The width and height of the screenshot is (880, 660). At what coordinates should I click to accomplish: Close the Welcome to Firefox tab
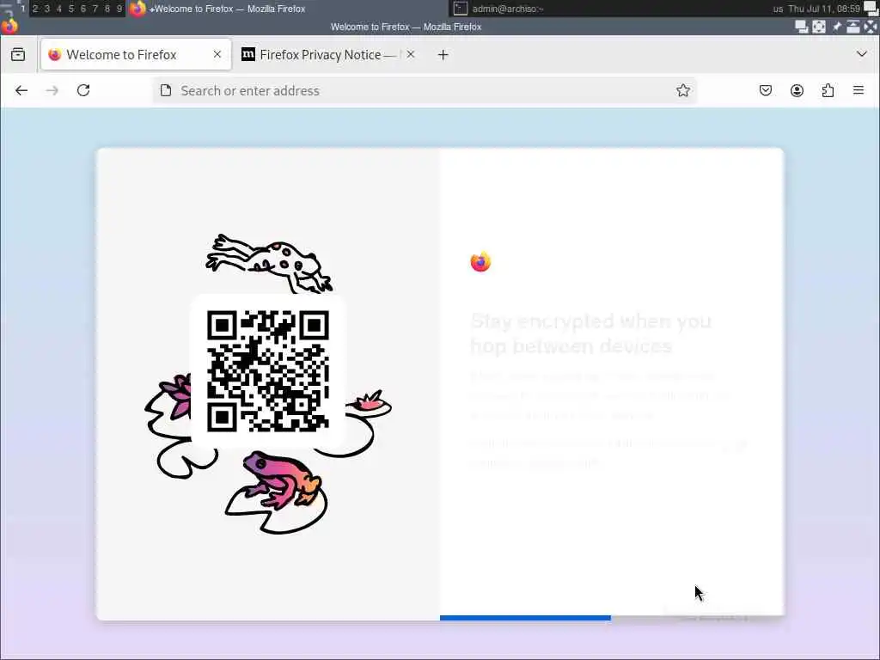(217, 54)
